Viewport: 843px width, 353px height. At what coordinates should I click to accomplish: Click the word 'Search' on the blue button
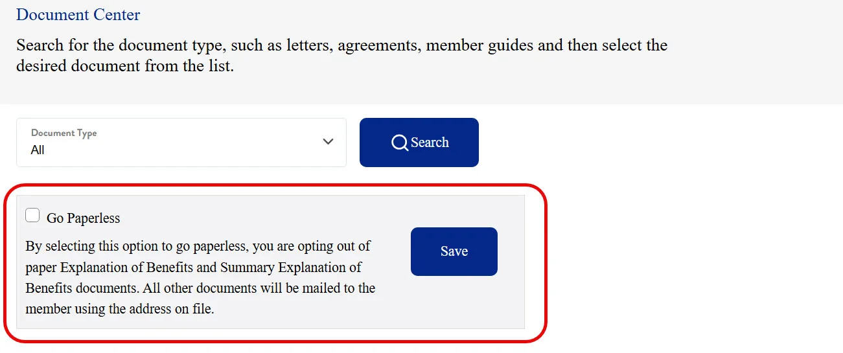point(430,142)
